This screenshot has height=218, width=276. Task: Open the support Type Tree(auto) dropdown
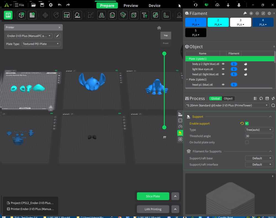coord(259,130)
